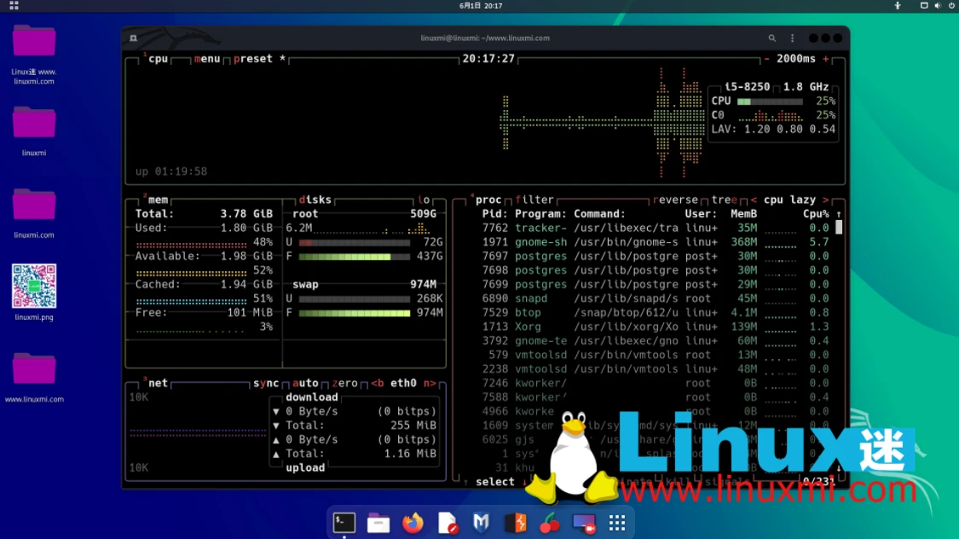Open the power icon in top bar
The height and width of the screenshot is (539, 959).
click(951, 5)
